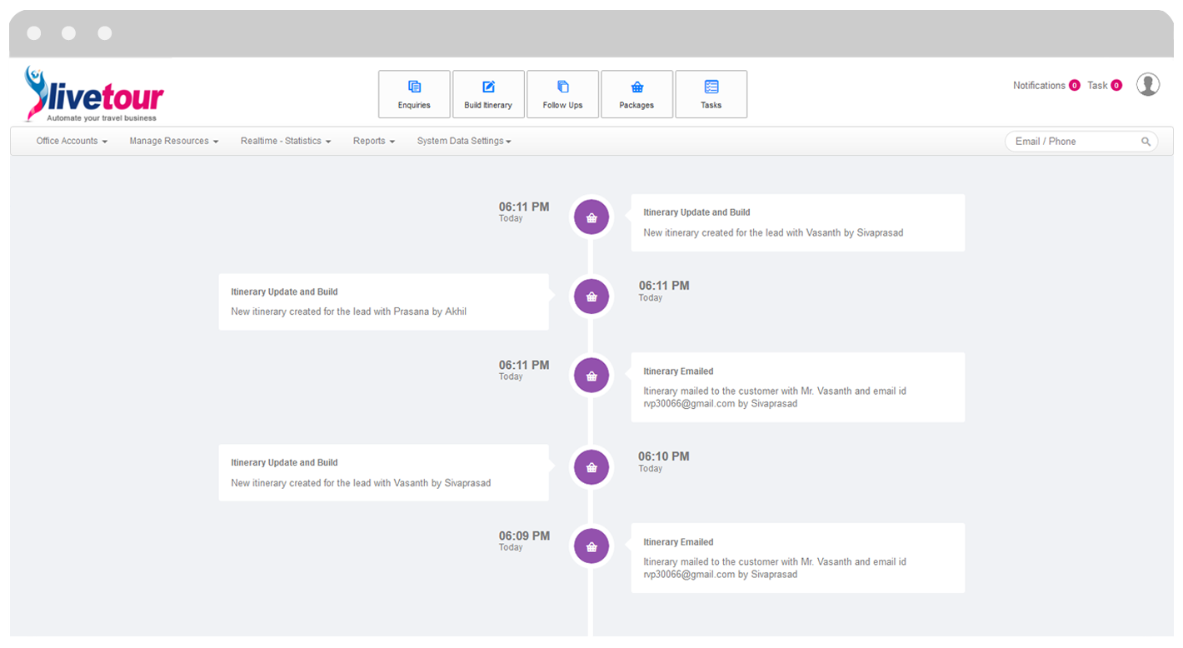The height and width of the screenshot is (648, 1183).
Task: Open the Follow Ups icon button
Action: coord(562,94)
